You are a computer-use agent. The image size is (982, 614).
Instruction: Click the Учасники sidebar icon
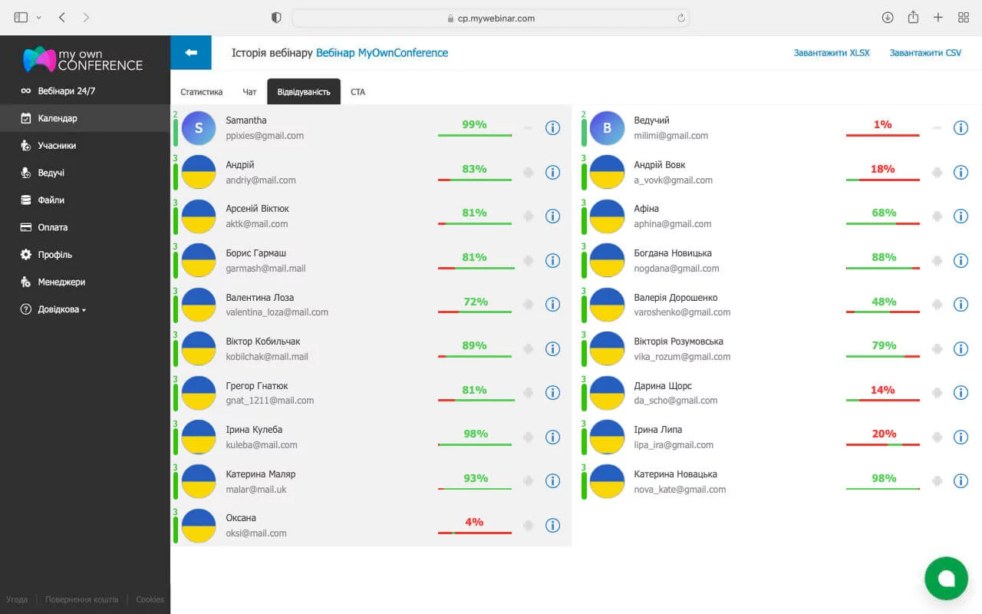click(x=26, y=146)
